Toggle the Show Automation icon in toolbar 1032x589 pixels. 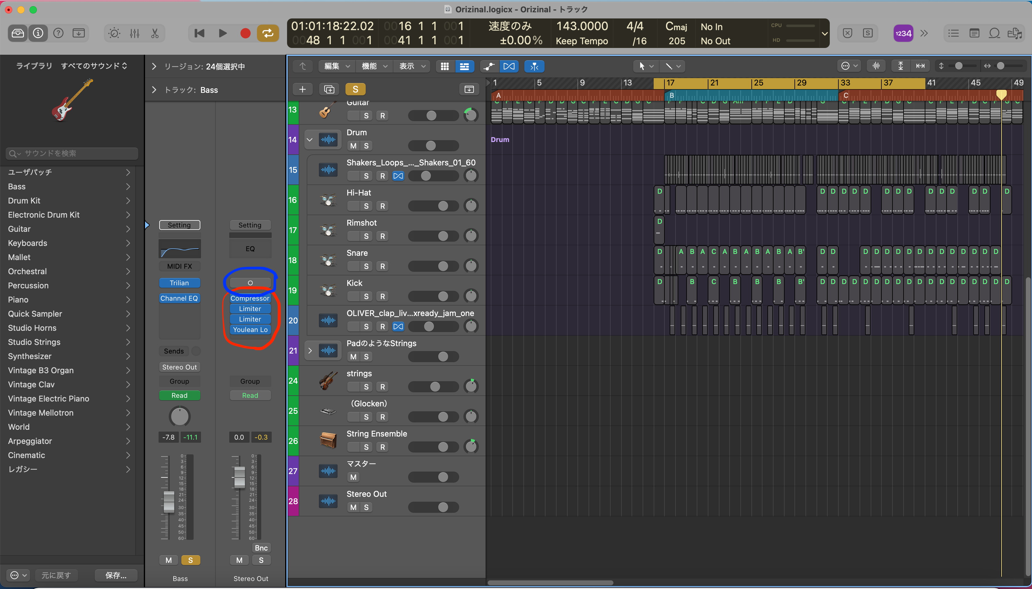pos(489,66)
